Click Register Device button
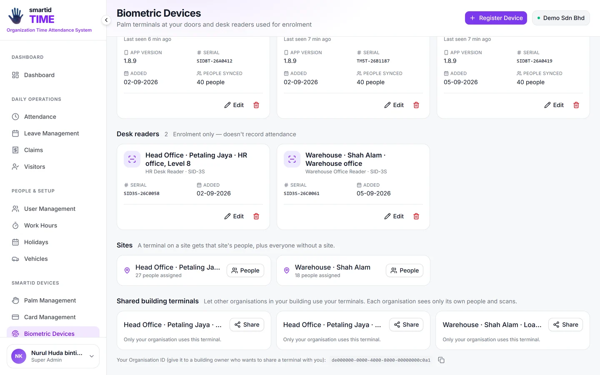600x375 pixels. [x=496, y=18]
